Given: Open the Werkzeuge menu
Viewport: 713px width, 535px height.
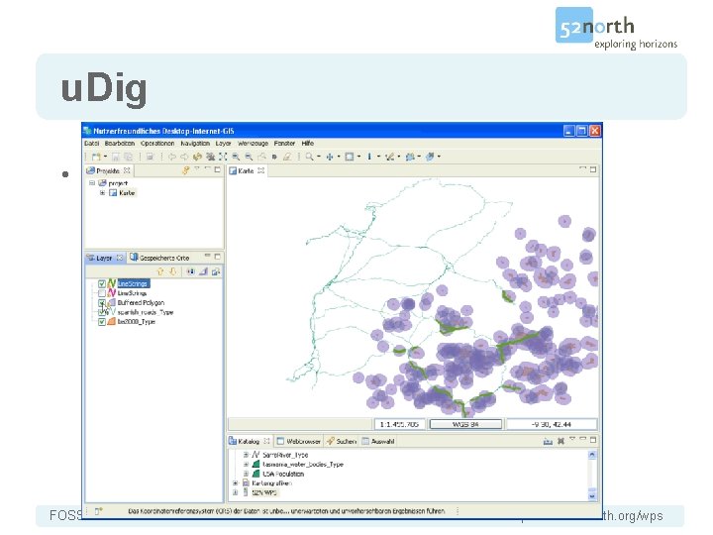Looking at the screenshot, I should pyautogui.click(x=253, y=144).
